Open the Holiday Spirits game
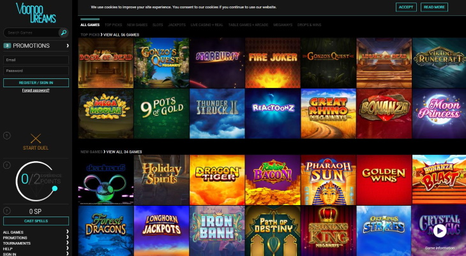The height and width of the screenshot is (256, 466). (162, 180)
